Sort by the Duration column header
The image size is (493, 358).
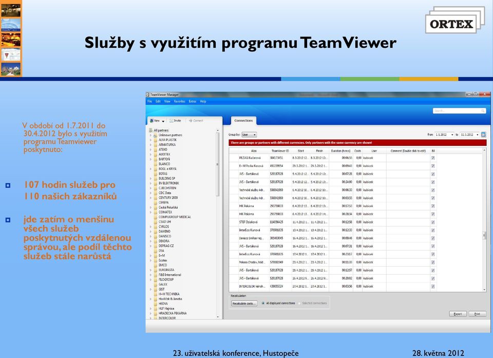(340, 151)
